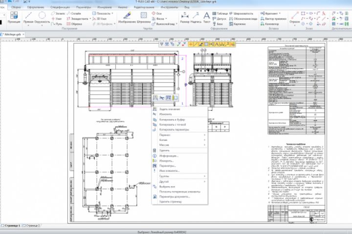
Task: Activate the Штриховка hatch tool
Action: [144, 18]
